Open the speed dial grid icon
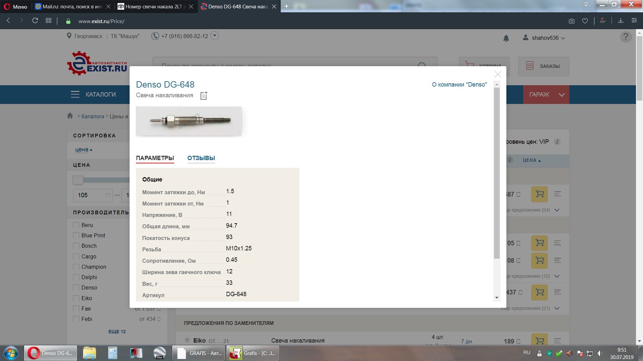The height and width of the screenshot is (361, 643). [49, 21]
